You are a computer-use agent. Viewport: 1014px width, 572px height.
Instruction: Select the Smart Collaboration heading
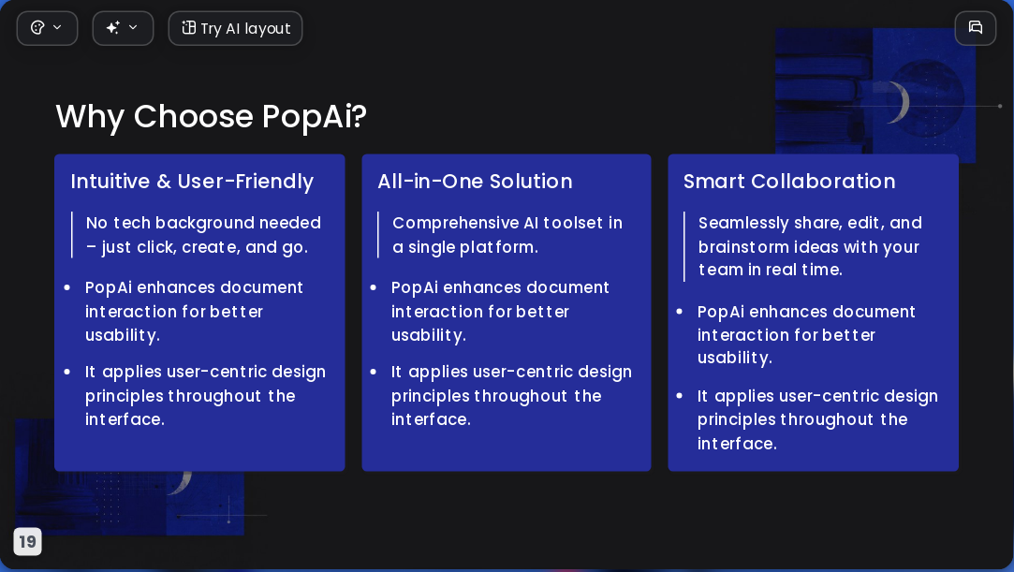coord(789,182)
